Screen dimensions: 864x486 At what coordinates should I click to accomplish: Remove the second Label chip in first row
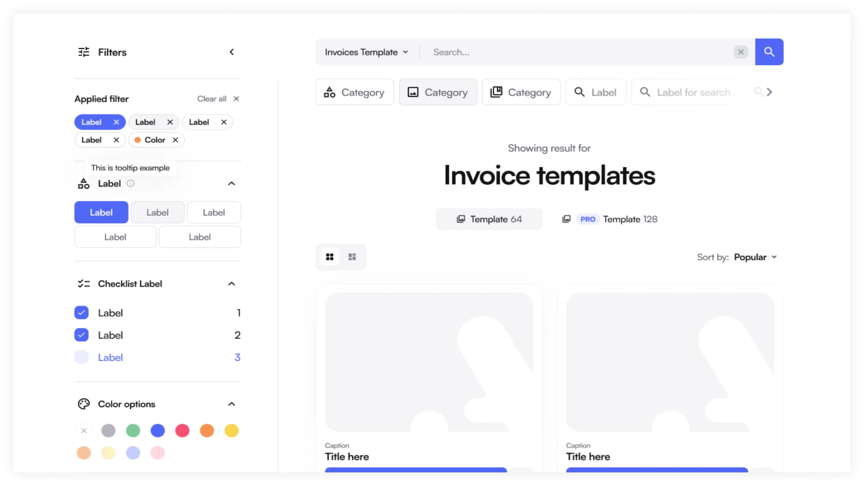click(170, 122)
